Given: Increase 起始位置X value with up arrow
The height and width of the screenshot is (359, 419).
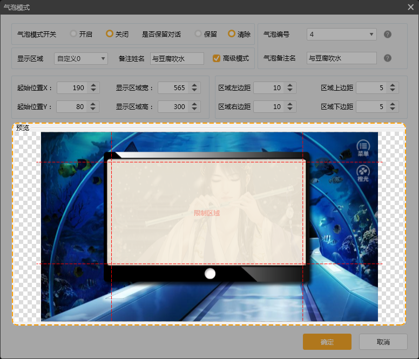Looking at the screenshot, I should (93, 85).
